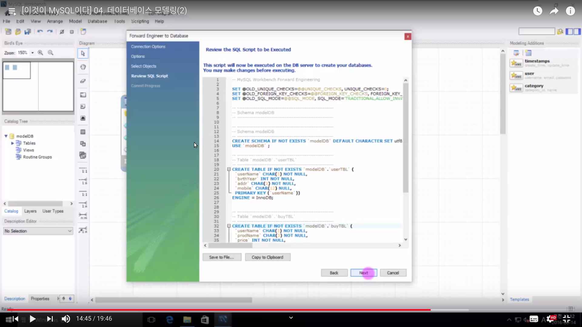Viewport: 582px width, 327px height.
Task: Click the Review SQL Script step
Action: [x=149, y=76]
